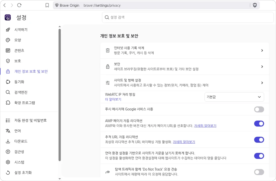Click the shield icon for 보호
Viewport: 276px width, 181px height.
click(x=8, y=61)
